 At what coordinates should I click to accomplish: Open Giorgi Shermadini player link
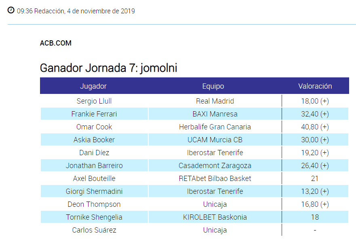(94, 191)
